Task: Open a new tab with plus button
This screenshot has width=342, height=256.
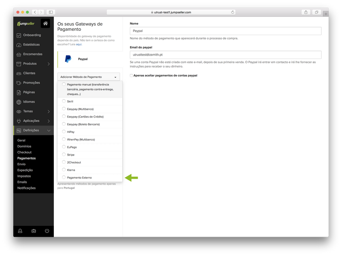Action: (326, 14)
